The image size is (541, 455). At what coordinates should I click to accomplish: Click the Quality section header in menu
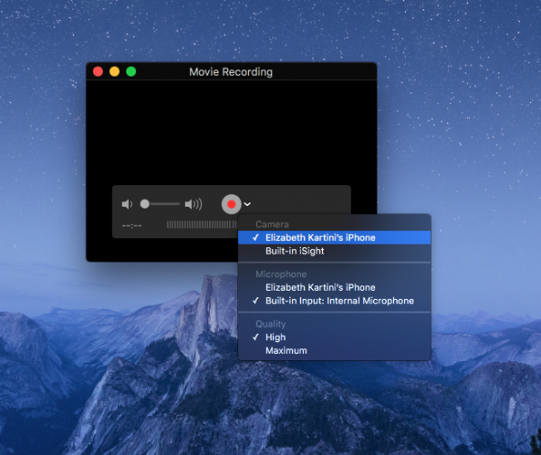coord(270,324)
